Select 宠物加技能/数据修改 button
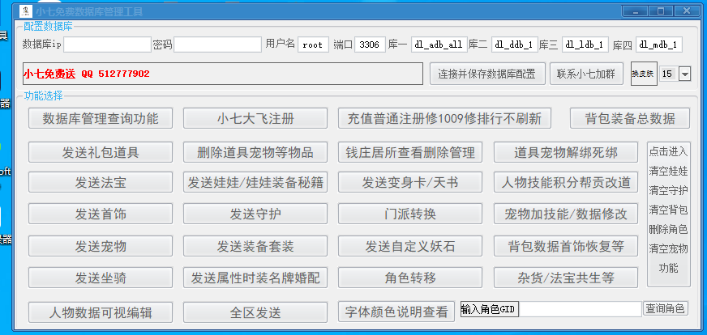This screenshot has height=335, width=707. (566, 214)
